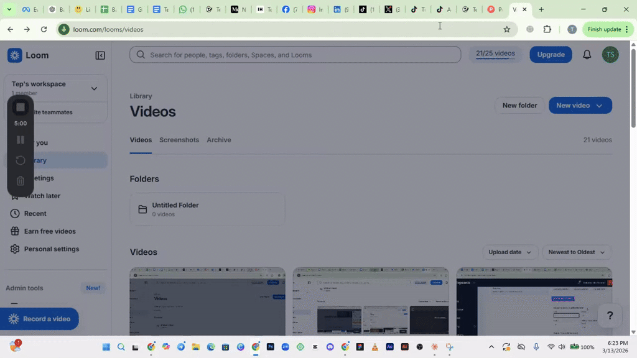The width and height of the screenshot is (637, 358).
Task: Collapse the sidebar using the panel icon
Action: click(x=100, y=55)
